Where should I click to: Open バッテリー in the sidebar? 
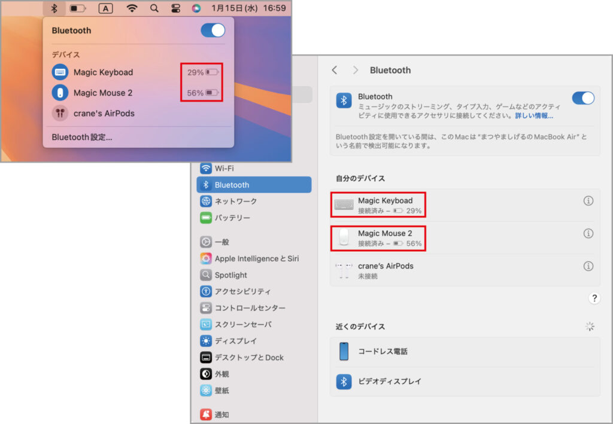[x=254, y=218]
